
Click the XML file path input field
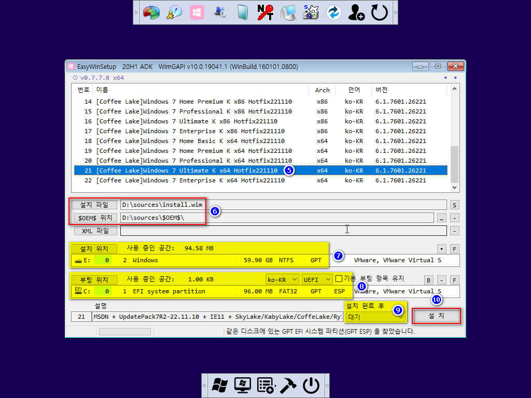click(284, 231)
